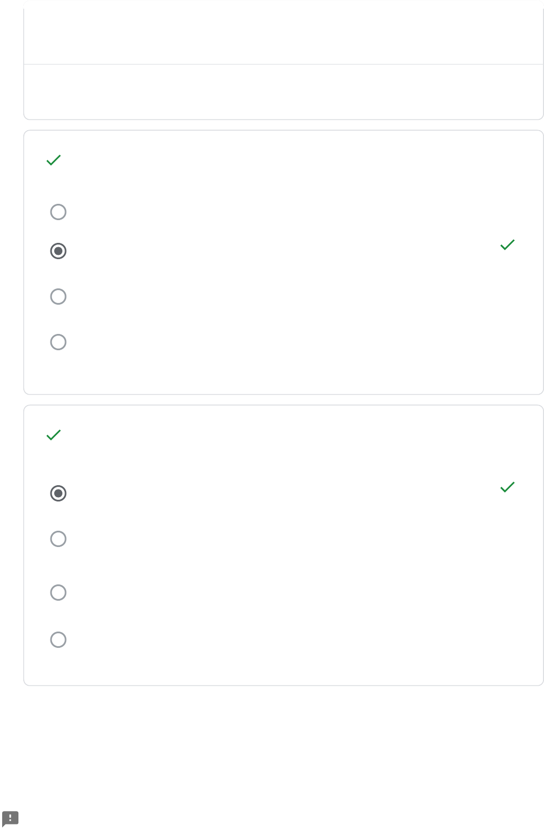Click green checkmark beside second question's selected answer
544x830 pixels.
pos(507,487)
